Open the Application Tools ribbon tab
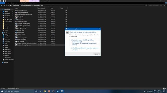167x93 pixels. (34, 3)
